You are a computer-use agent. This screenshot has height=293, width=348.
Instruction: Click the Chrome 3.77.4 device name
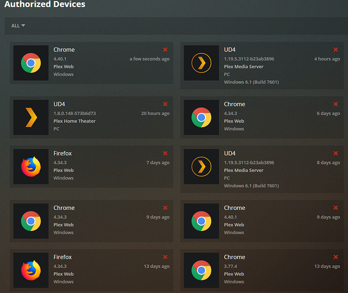pyautogui.click(x=235, y=257)
